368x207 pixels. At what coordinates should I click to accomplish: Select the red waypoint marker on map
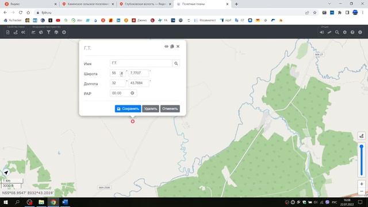(133, 121)
